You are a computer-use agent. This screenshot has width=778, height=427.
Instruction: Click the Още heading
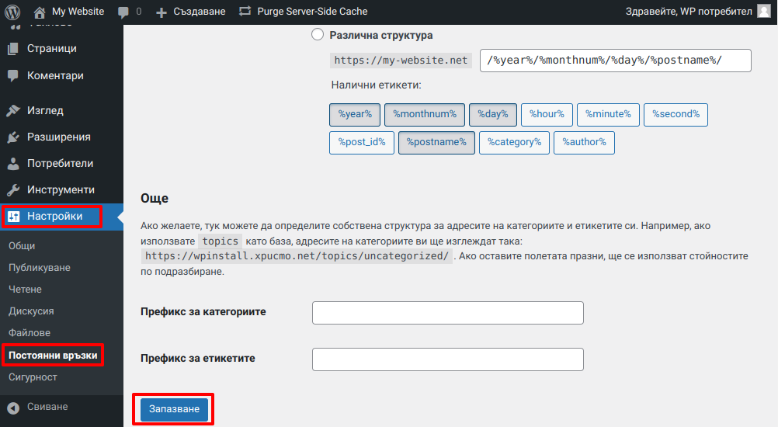(x=155, y=199)
